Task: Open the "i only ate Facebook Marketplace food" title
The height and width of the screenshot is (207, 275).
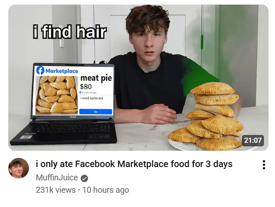Action: pyautogui.click(x=134, y=164)
